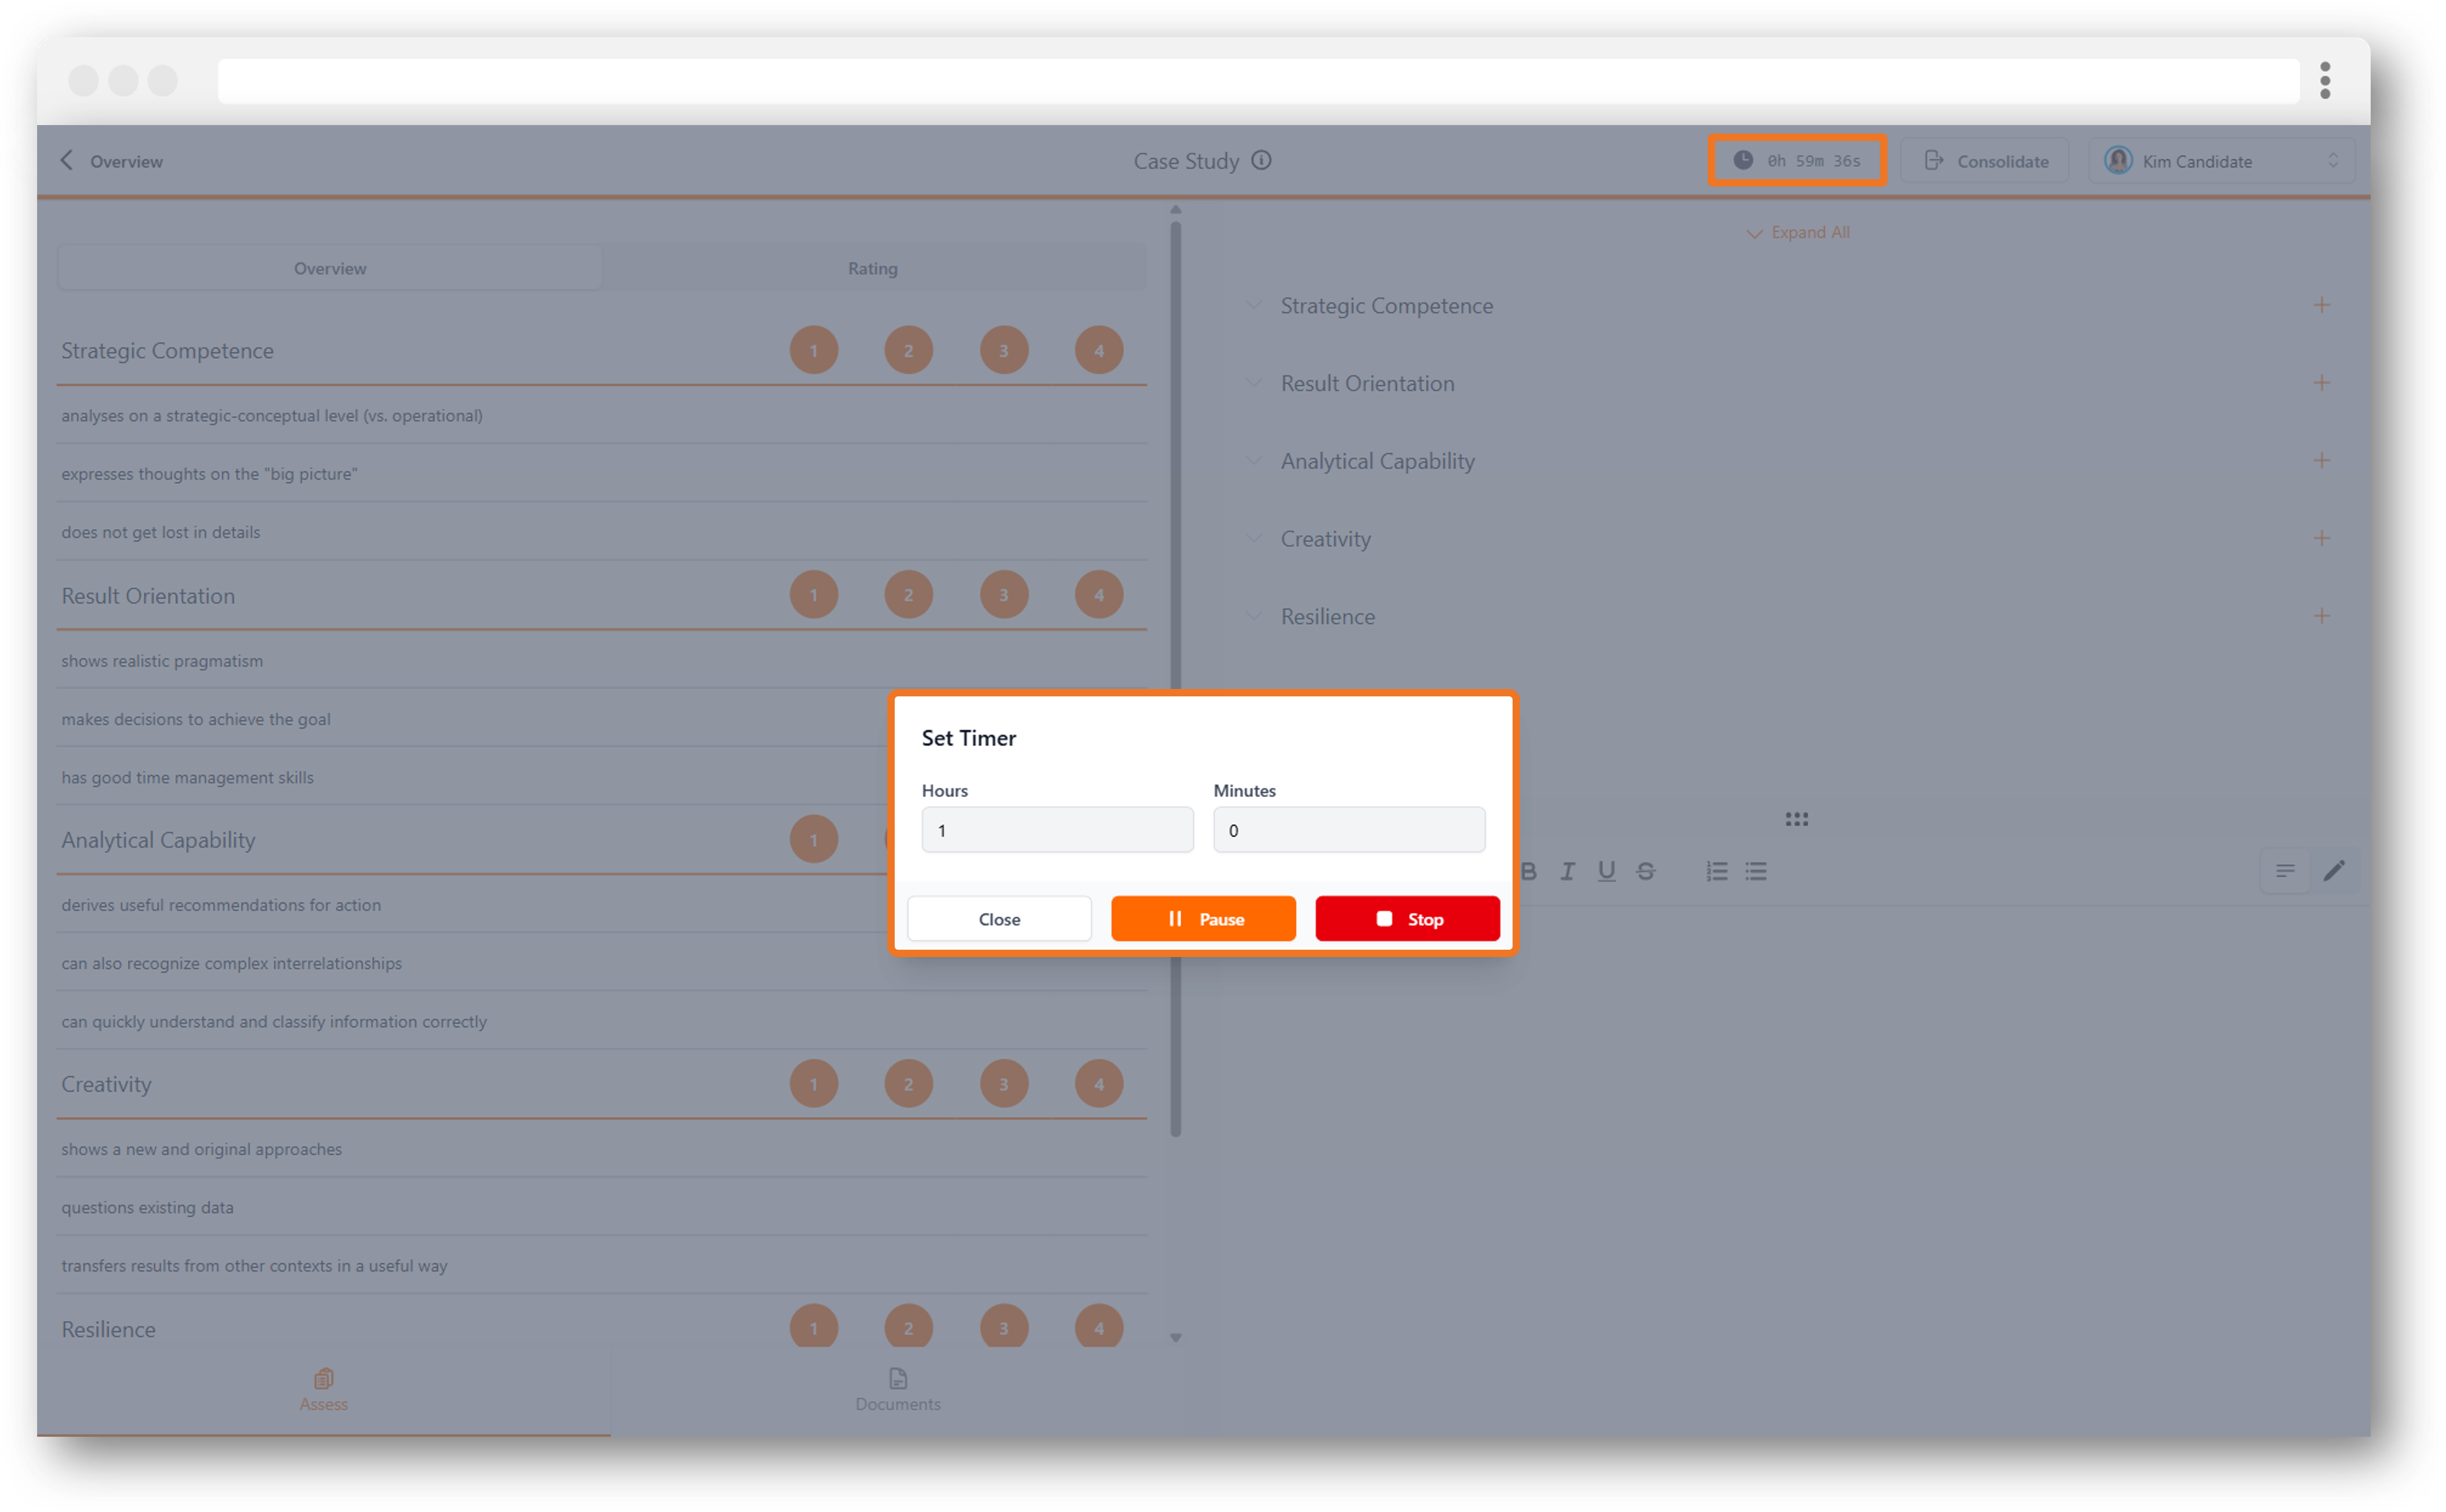Click the six-dot drag handle above editor
This screenshot has height=1512, width=2446.
(1797, 819)
